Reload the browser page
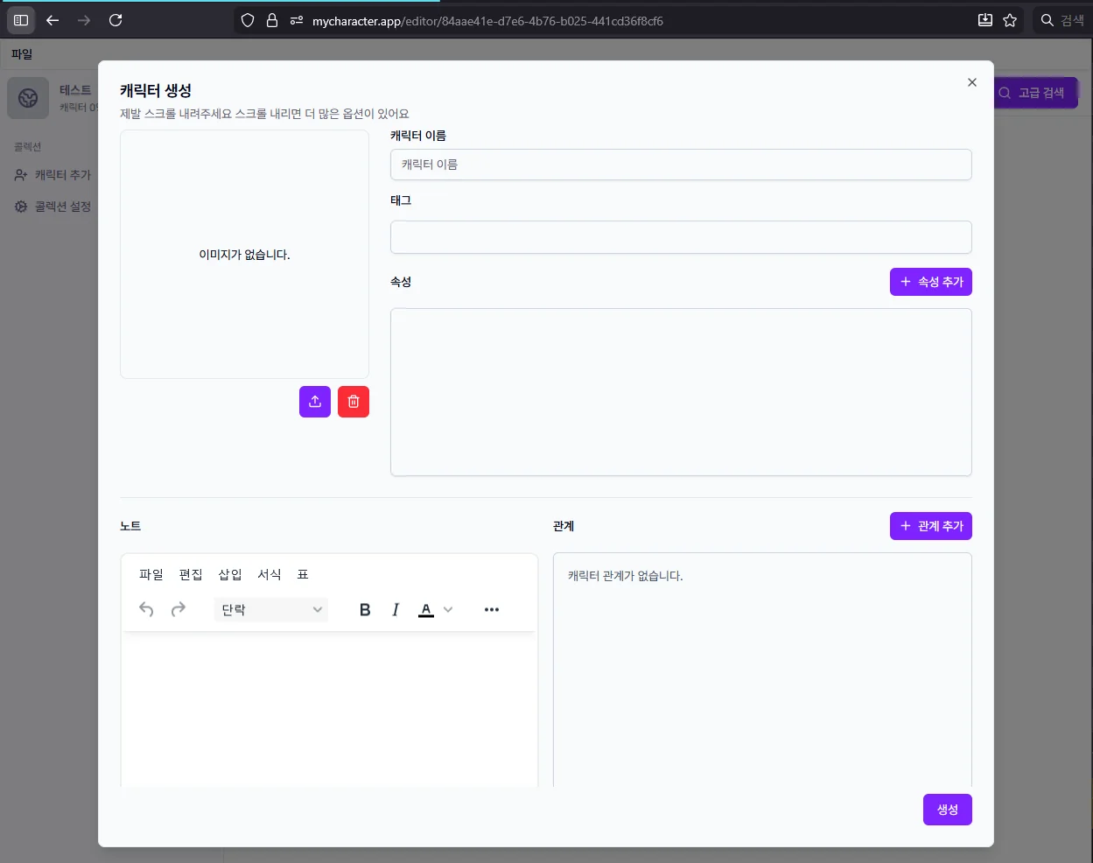This screenshot has height=863, width=1093. click(x=116, y=20)
